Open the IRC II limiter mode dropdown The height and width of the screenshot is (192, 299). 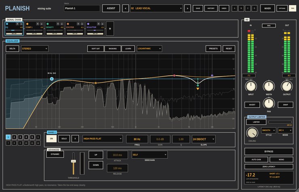tap(285, 130)
